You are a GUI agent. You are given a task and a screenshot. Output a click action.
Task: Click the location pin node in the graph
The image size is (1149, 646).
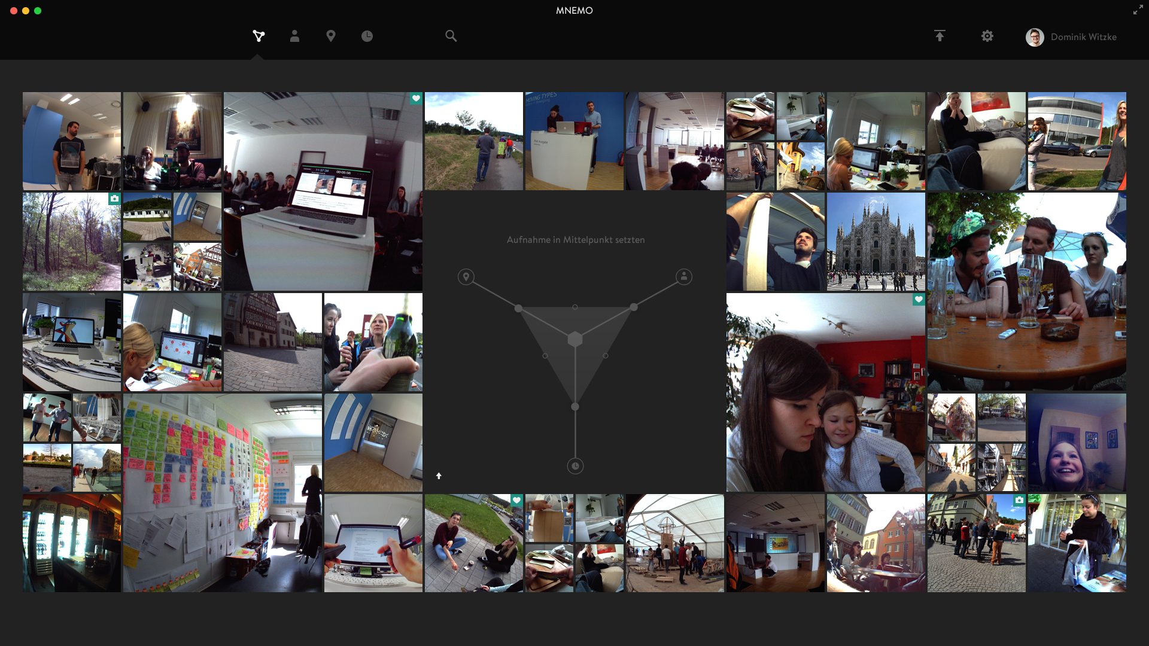pyautogui.click(x=466, y=277)
